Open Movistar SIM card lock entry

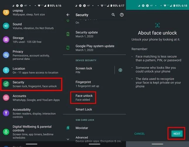tap(94, 128)
